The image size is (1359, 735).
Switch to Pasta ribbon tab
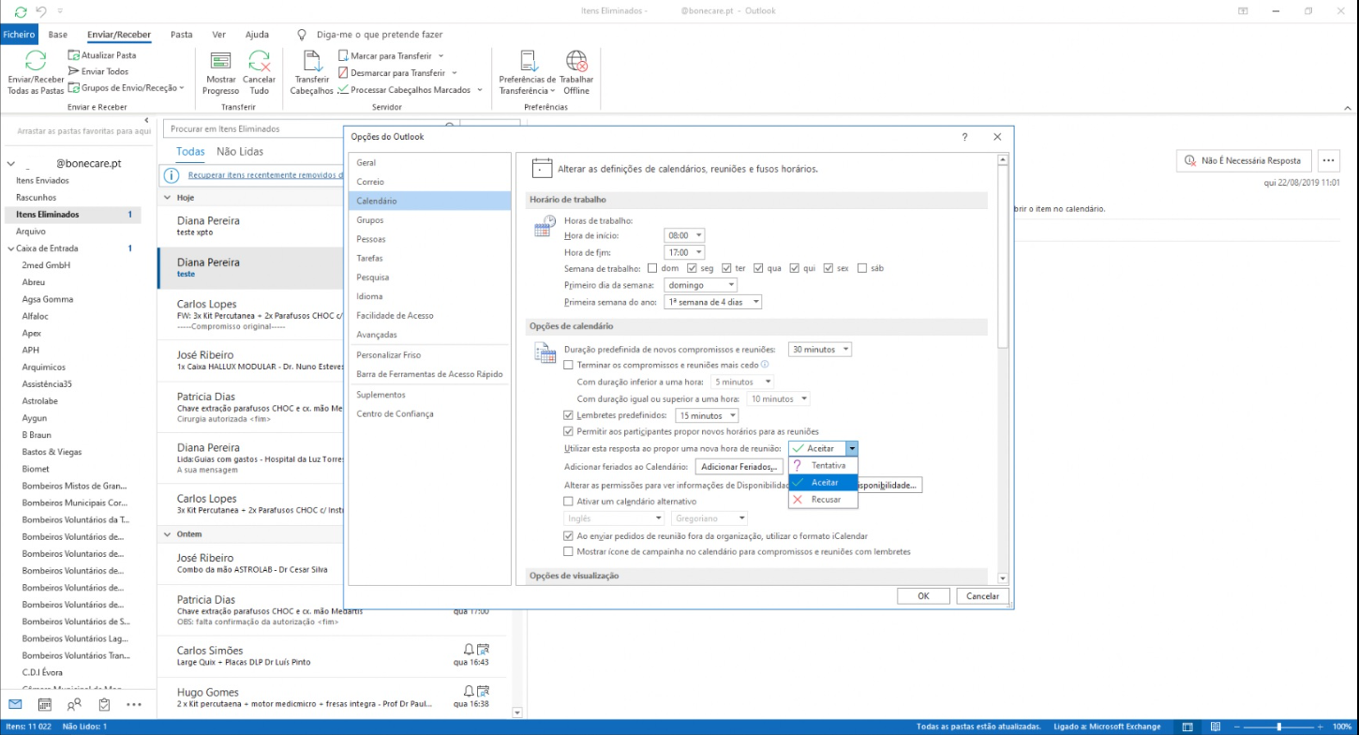click(182, 35)
